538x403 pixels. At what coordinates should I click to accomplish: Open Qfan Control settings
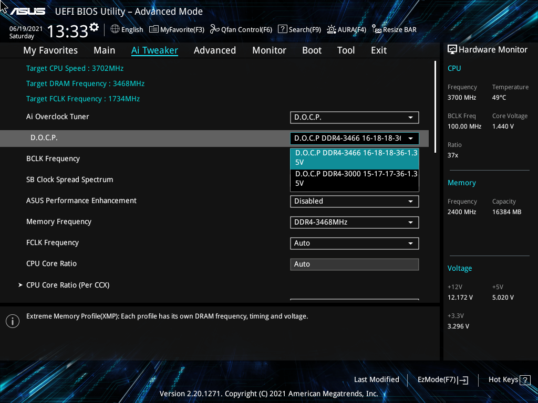click(x=241, y=29)
